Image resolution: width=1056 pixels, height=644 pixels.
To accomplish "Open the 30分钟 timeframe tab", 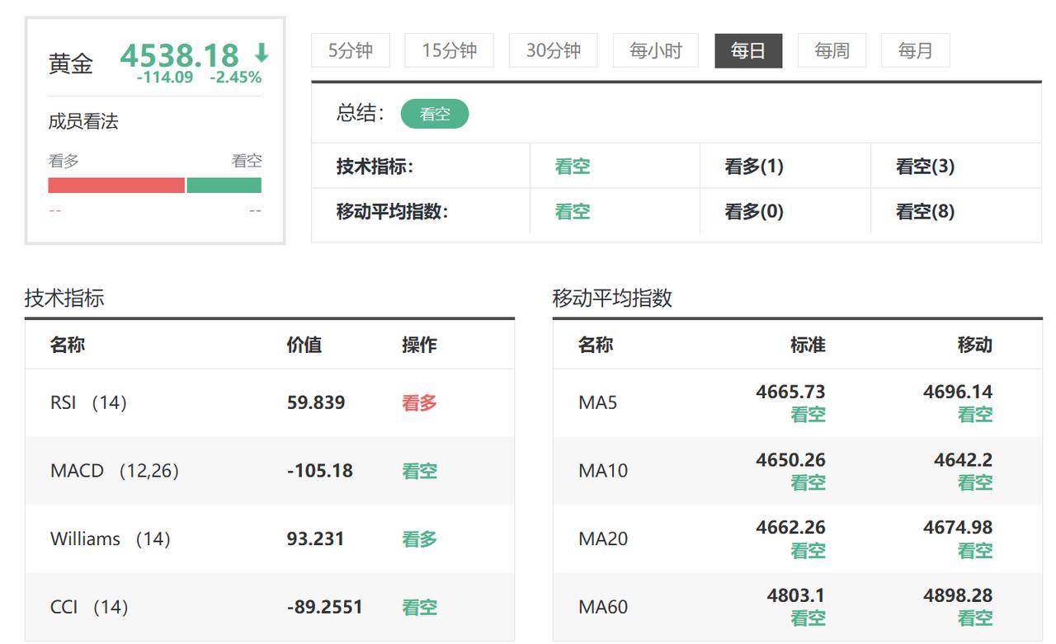I will click(554, 50).
